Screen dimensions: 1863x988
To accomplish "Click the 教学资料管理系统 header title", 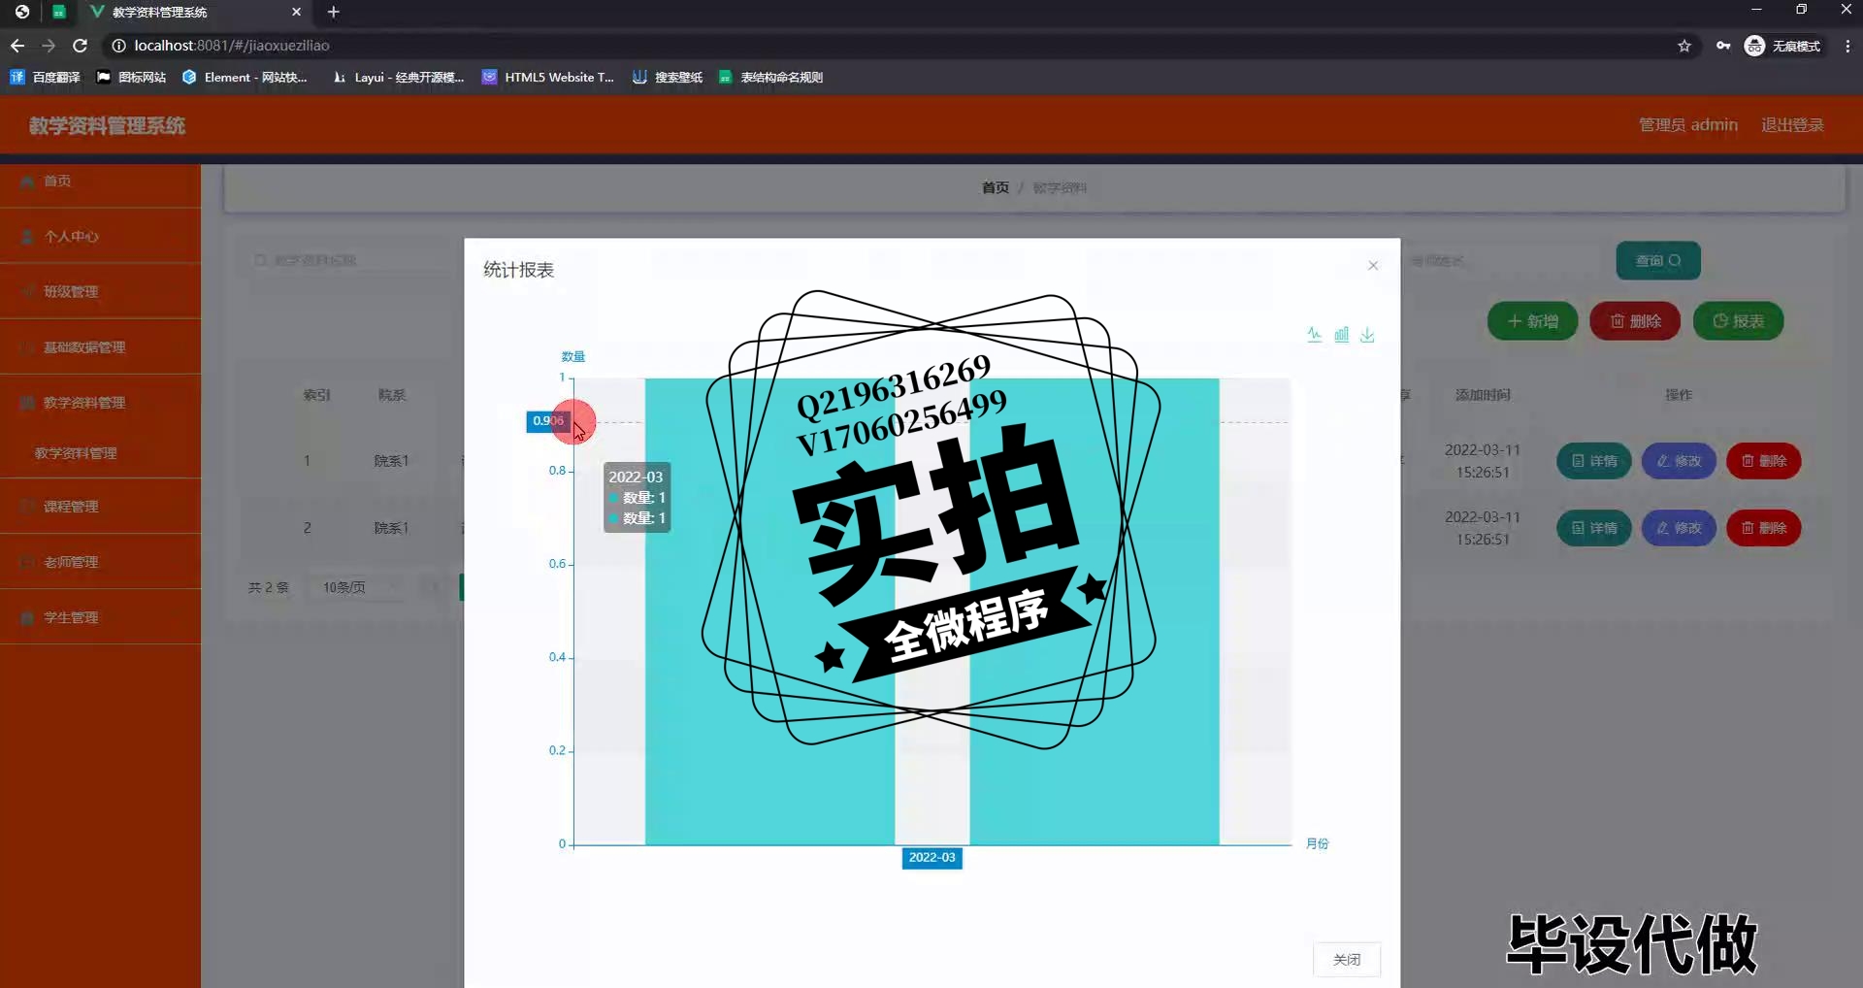I will click(x=107, y=125).
